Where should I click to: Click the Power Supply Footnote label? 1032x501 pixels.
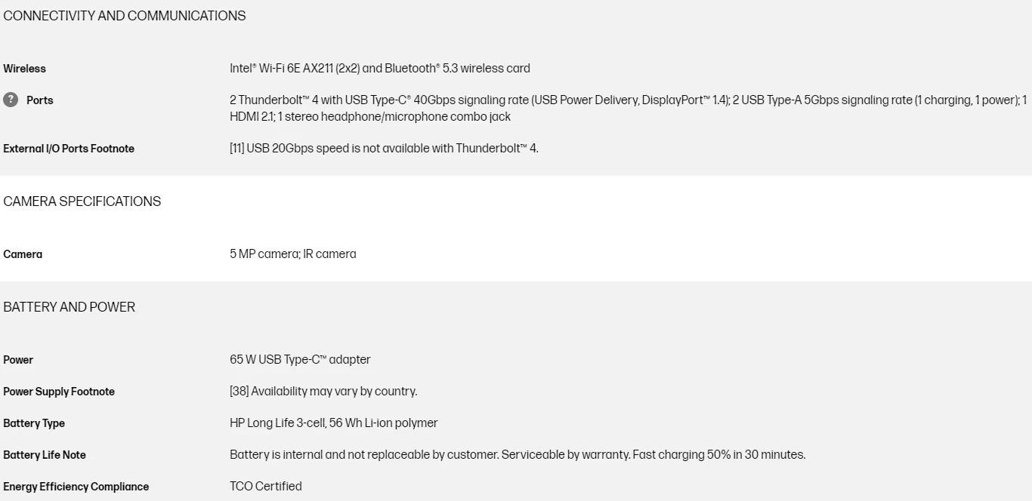(59, 392)
